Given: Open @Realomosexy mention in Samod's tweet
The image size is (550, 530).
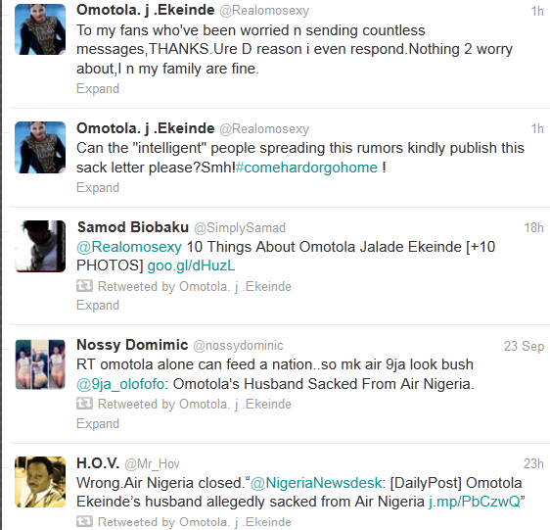Looking at the screenshot, I should tap(129, 247).
